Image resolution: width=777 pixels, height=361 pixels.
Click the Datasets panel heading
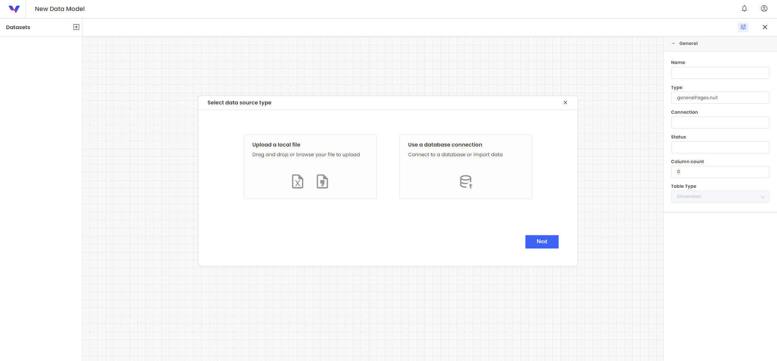pyautogui.click(x=18, y=27)
